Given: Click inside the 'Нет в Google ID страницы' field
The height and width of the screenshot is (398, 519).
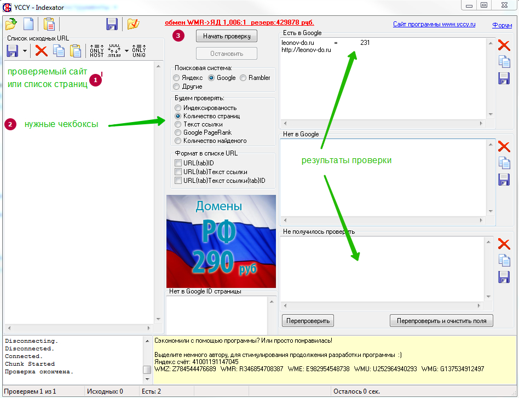Looking at the screenshot, I should (217, 315).
